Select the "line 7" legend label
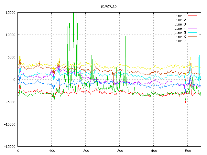207x155 pixels. click(180, 41)
